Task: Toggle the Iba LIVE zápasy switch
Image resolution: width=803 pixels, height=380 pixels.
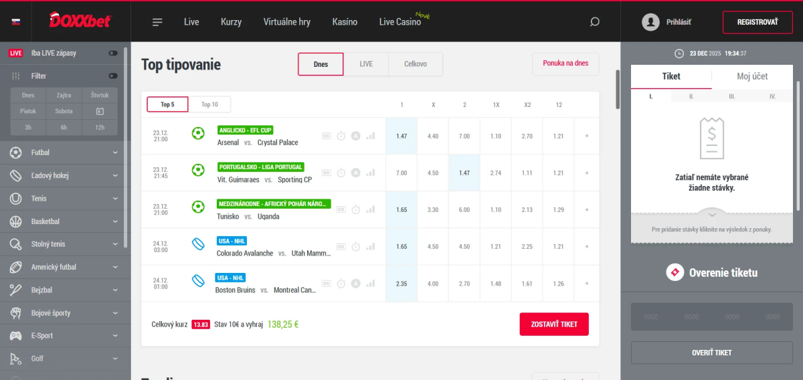Action: (x=113, y=53)
